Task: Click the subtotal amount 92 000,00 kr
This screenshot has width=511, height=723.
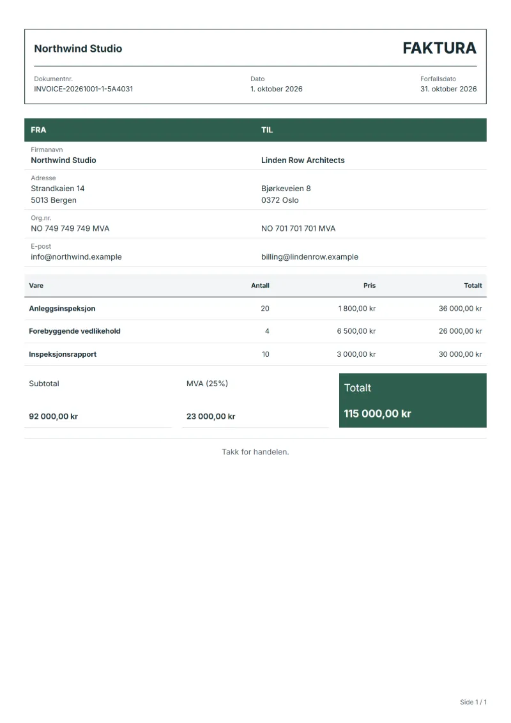Action: (x=54, y=416)
